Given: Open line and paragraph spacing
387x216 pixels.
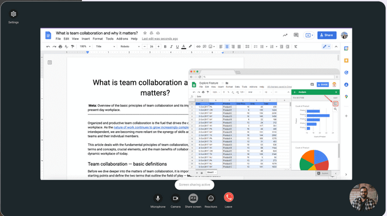Looking at the screenshot, I should pyautogui.click(x=247, y=46).
